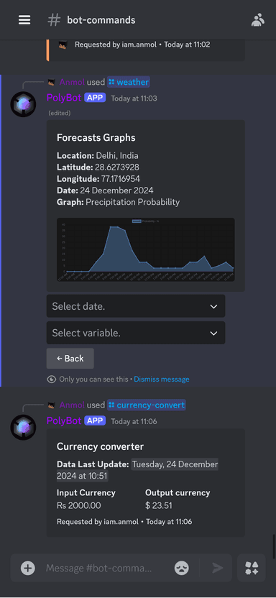
Task: Click the Dismiss message link
Action: click(162, 379)
